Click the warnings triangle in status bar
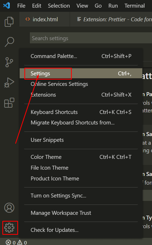The height and width of the screenshot is (245, 152). (20, 242)
